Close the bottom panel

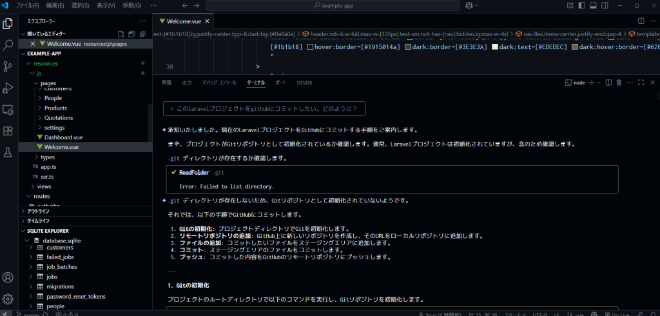pyautogui.click(x=652, y=83)
